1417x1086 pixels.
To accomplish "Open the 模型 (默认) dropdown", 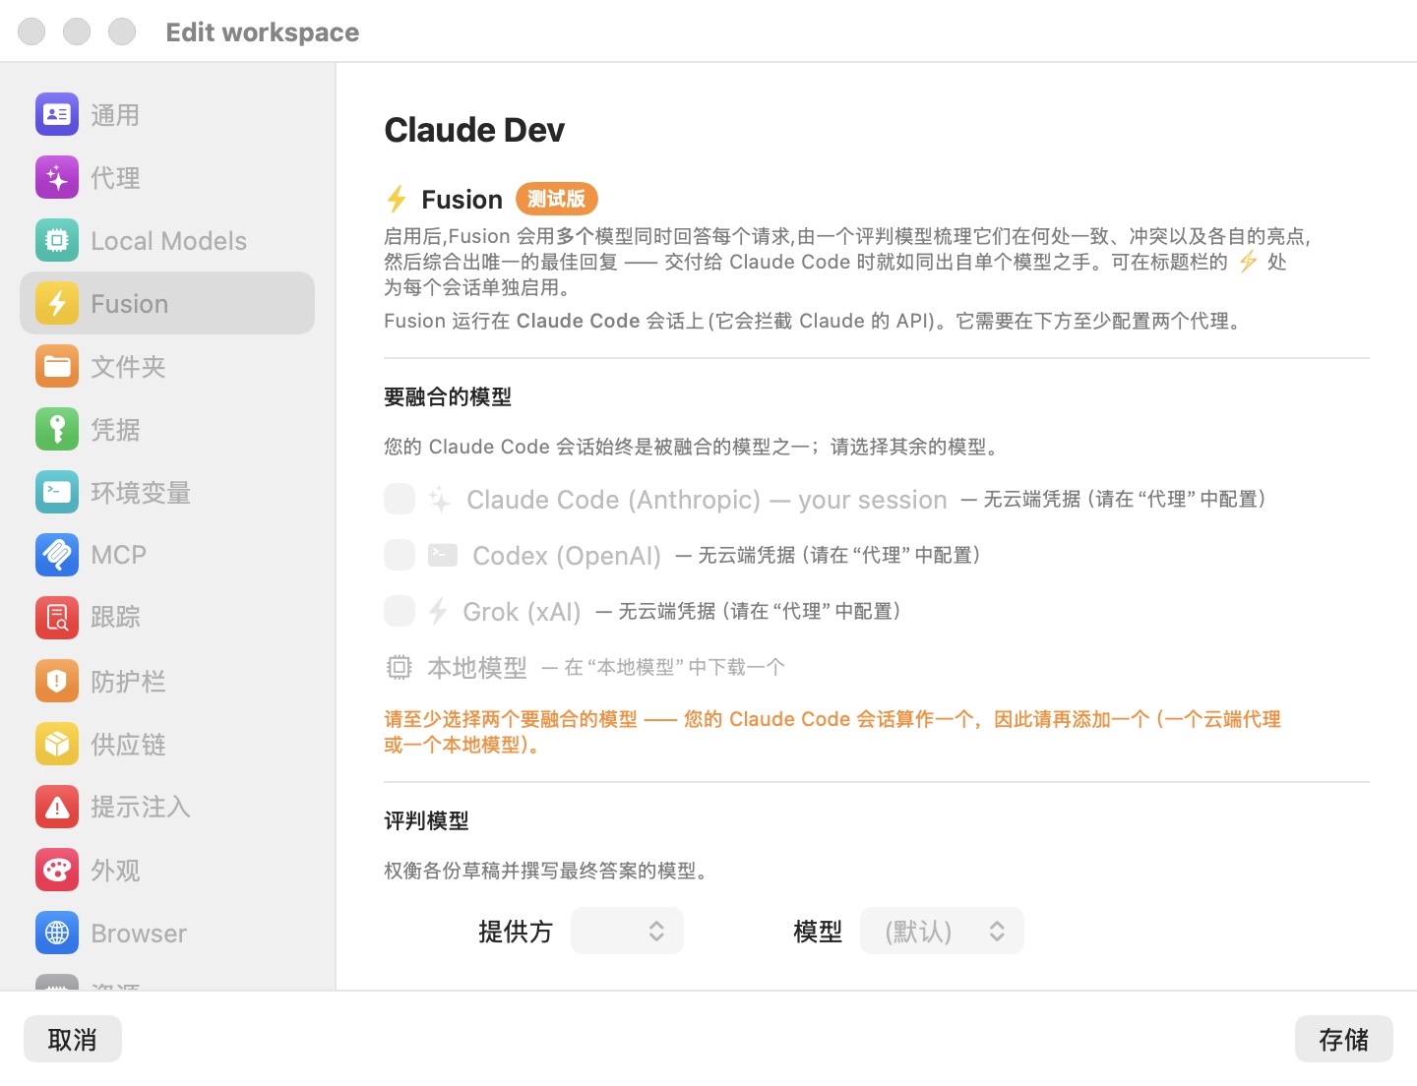I will coord(942,931).
